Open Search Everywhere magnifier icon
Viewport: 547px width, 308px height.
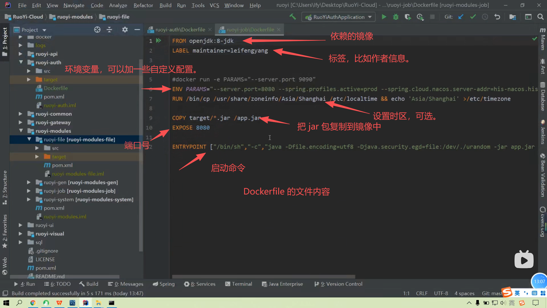pyautogui.click(x=540, y=17)
